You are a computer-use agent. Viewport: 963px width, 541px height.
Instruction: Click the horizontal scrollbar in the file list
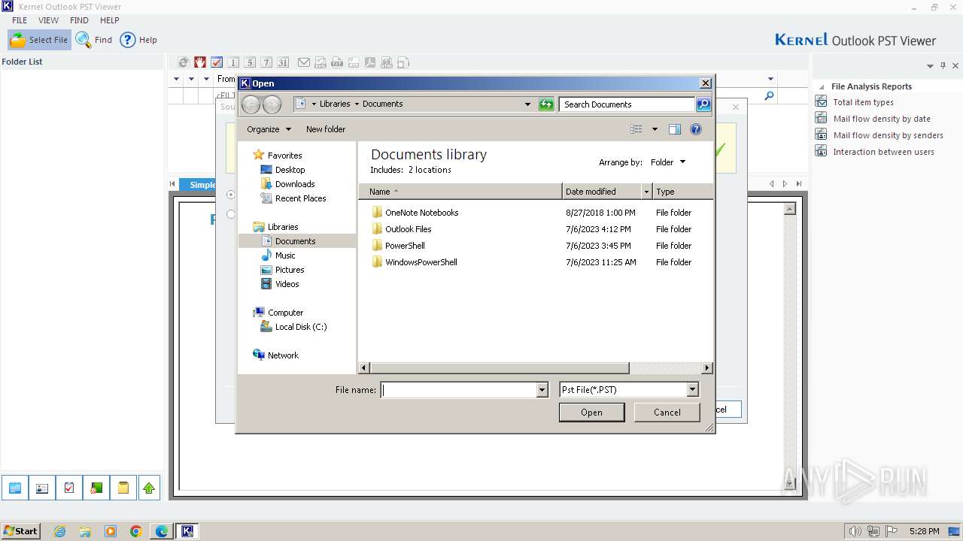coord(500,368)
